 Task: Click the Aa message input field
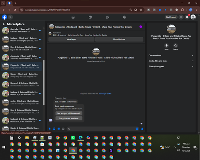(103, 129)
